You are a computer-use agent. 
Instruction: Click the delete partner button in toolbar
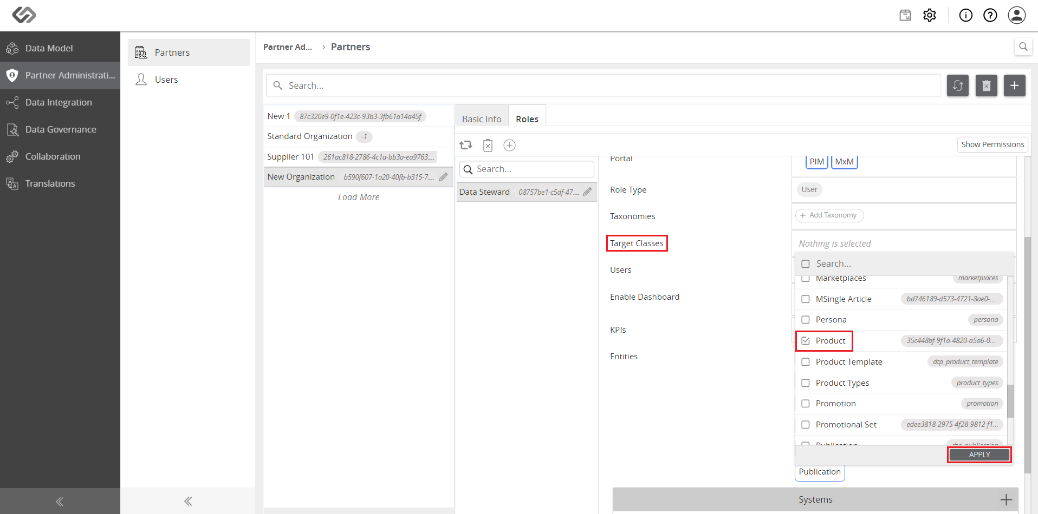987,85
